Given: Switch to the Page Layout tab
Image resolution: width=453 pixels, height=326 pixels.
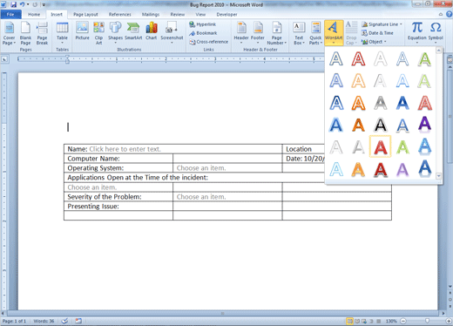Looking at the screenshot, I should tap(85, 14).
